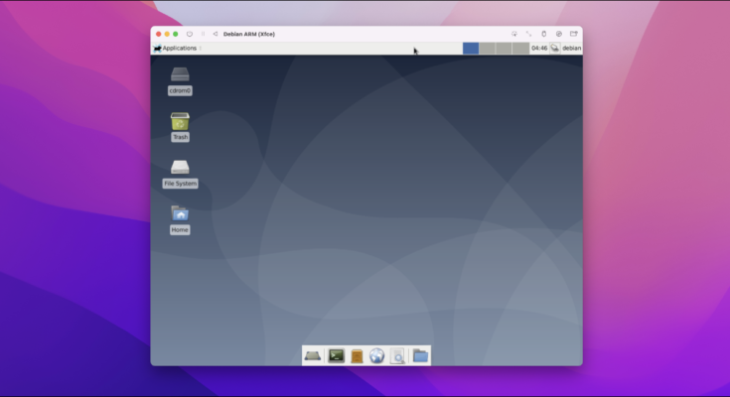This screenshot has width=730, height=397.
Task: Launch the Terminal emulator from the dock
Action: click(336, 355)
